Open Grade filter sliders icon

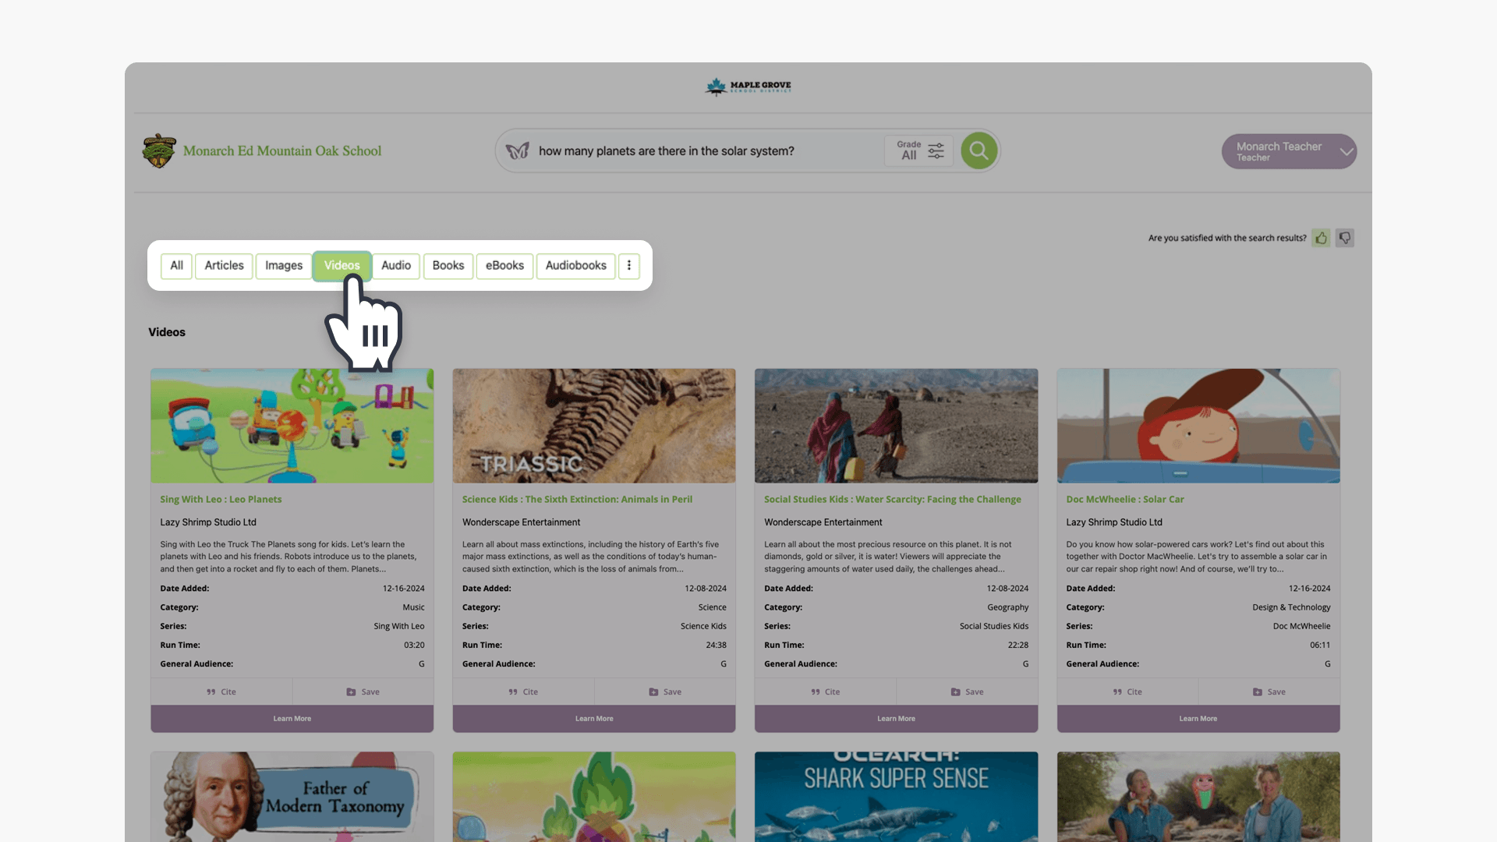(x=936, y=150)
